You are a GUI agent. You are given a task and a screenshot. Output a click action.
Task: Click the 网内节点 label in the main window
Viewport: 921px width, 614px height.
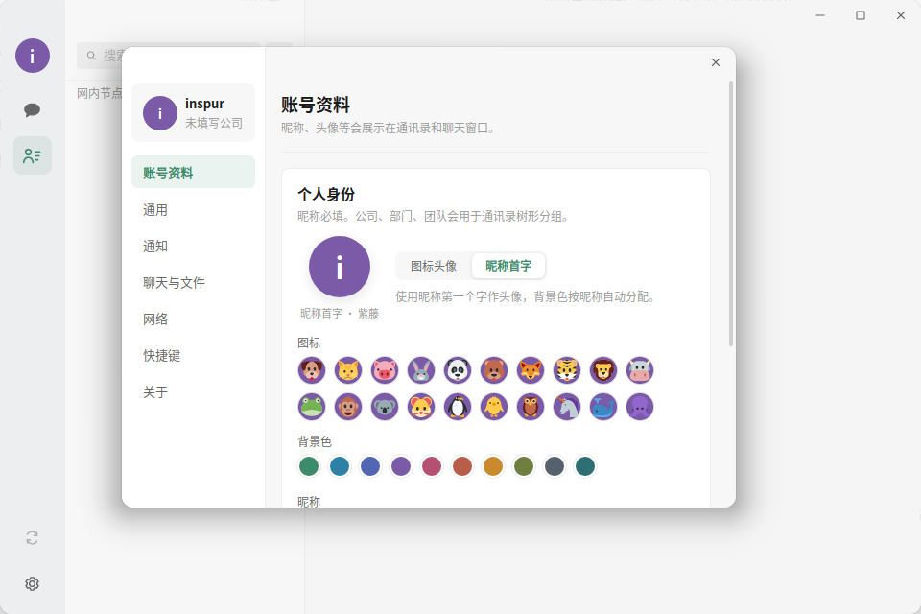point(100,93)
